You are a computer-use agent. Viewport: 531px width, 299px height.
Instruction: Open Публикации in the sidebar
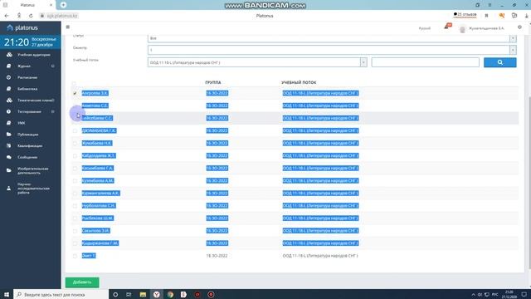pyautogui.click(x=27, y=135)
